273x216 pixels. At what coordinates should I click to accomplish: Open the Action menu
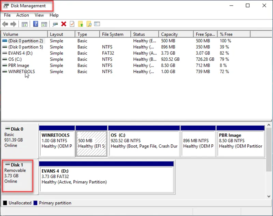pyautogui.click(x=23, y=15)
